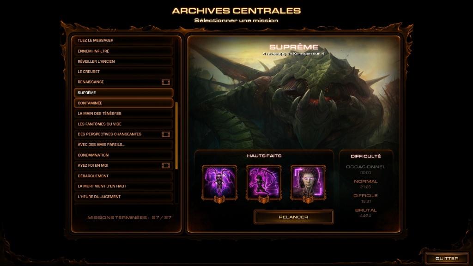Select the Kerrigan face achievement icon
The height and width of the screenshot is (266, 473).
click(308, 183)
